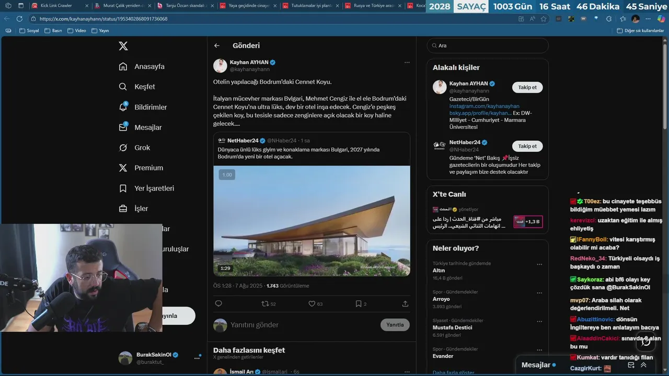
Task: Open instagram.com/kayhanayhan link
Action: [484, 106]
